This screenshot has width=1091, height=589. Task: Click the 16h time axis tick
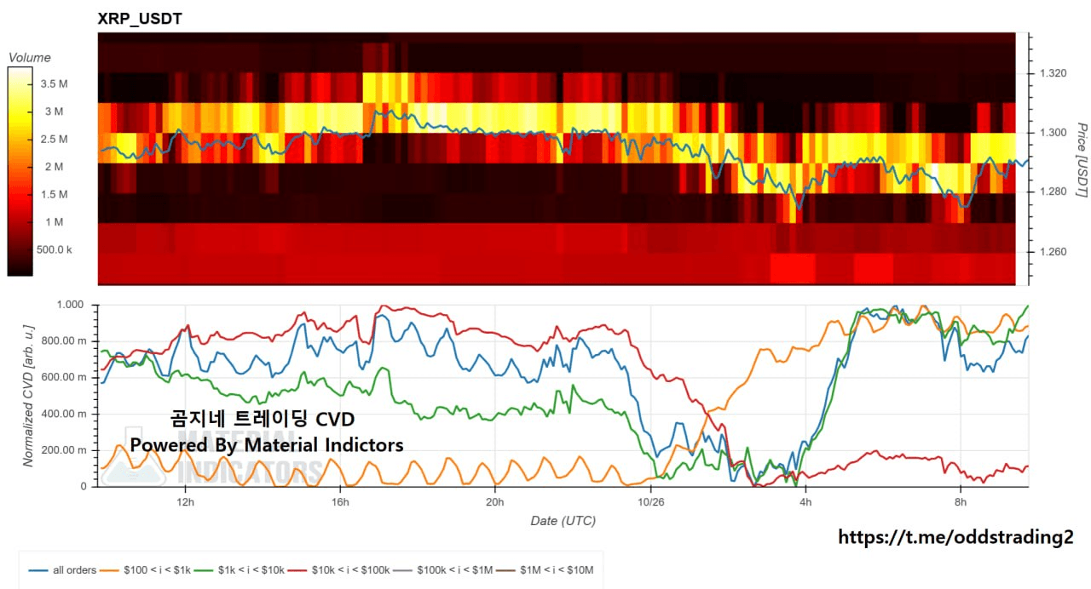(x=340, y=501)
